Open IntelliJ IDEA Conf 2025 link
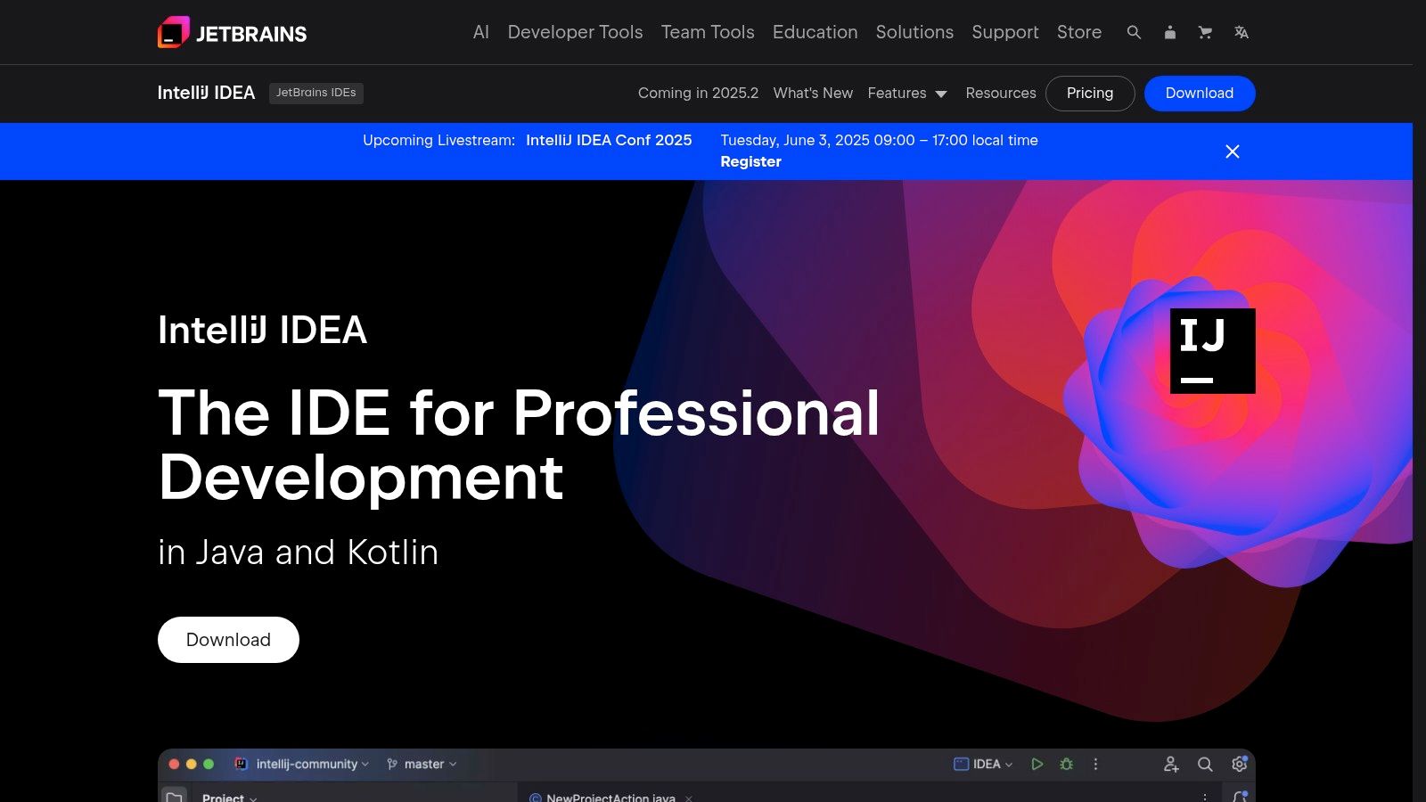 coord(609,140)
